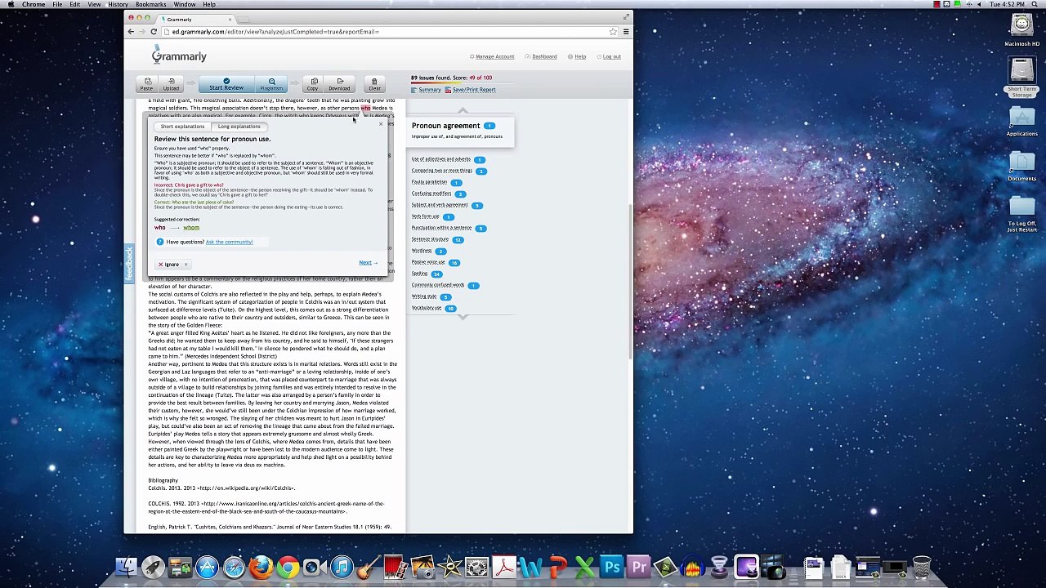Expand the Confusing modifiers category
This screenshot has width=1046, height=588.
pos(431,194)
